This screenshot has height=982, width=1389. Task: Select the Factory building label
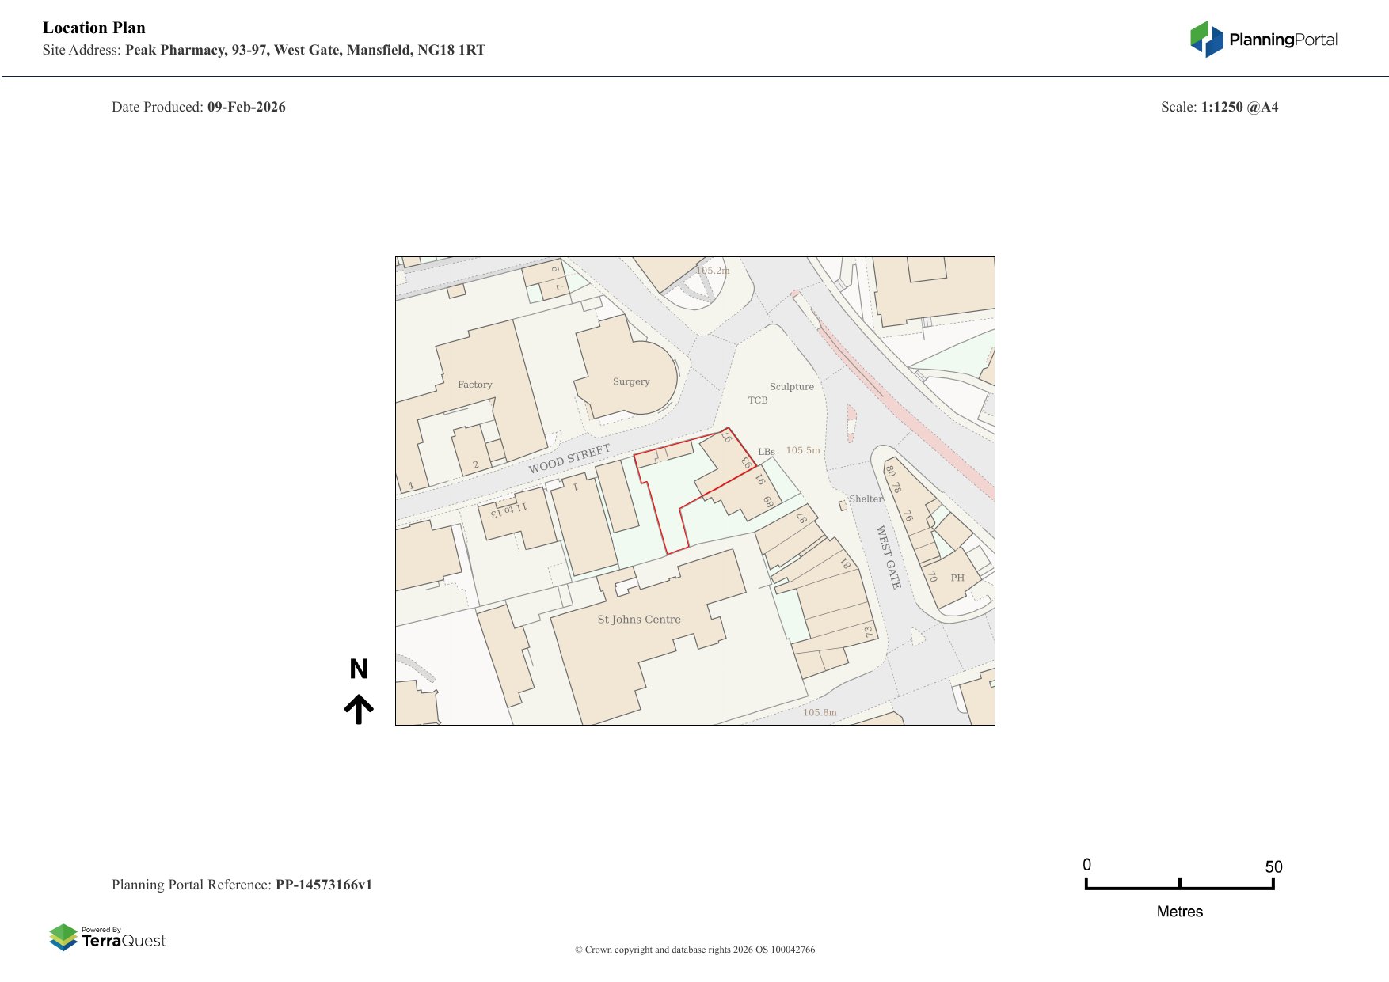[474, 385]
